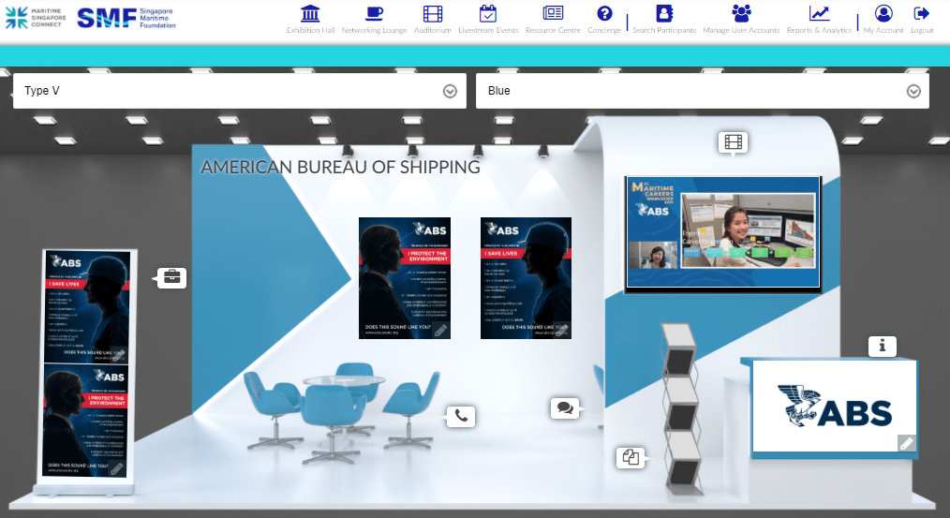Edit the 'I Protect the Environment' wall poster pencil
950x518 pixels.
441,330
